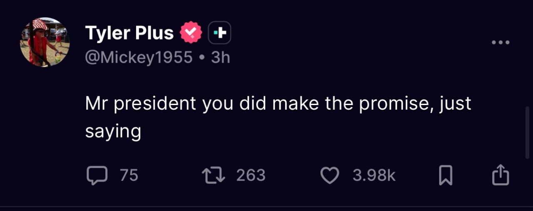The height and width of the screenshot is (211, 533).
Task: Repost using the retweet arrows icon
Action: click(x=214, y=175)
